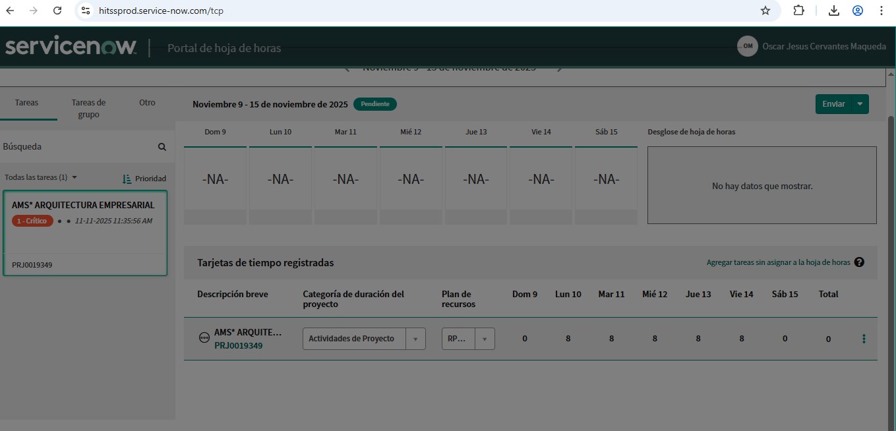Refresh the page with the reload icon
Screen dimensions: 896x431
(x=57, y=11)
